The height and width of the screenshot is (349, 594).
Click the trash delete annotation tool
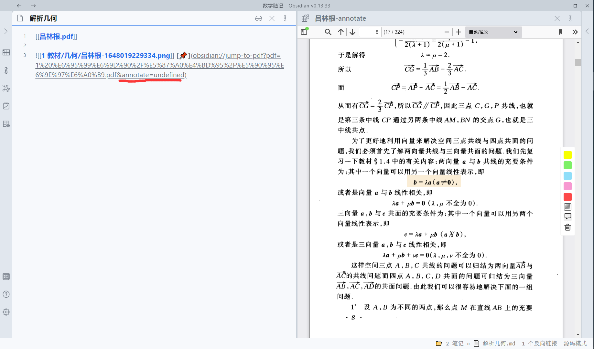click(x=567, y=227)
